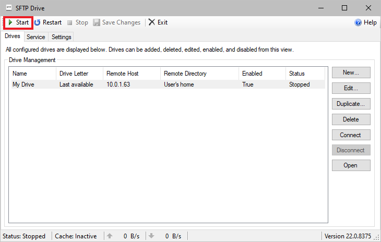Create a new drive with New button
Screen dimensions: 381x242
click(351, 72)
